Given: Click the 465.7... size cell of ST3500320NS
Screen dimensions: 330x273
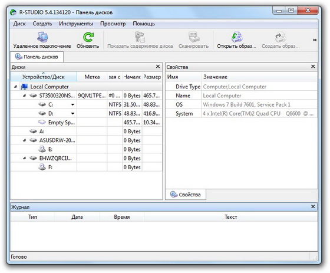Looking at the screenshot, I should [152, 96].
